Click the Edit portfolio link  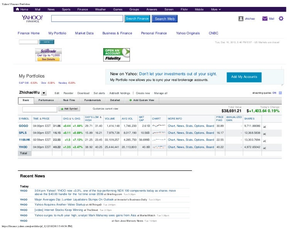(57, 93)
